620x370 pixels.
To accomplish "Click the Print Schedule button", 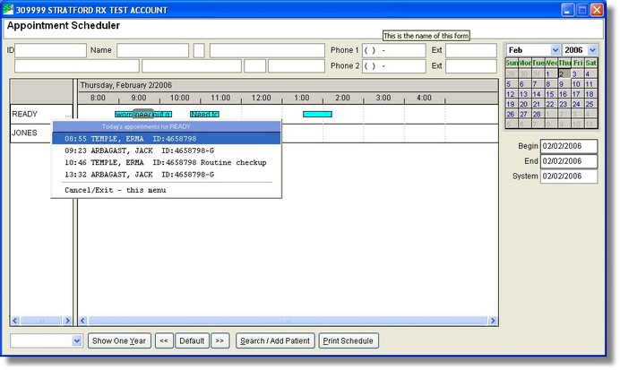I will click(349, 340).
